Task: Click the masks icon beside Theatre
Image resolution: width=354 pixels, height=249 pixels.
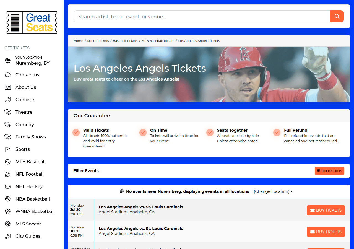Action: coord(8,112)
